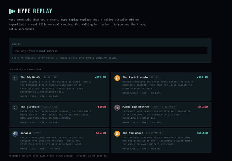Click the HYPE REPLAY title text
The image size is (232, 161).
35,11
